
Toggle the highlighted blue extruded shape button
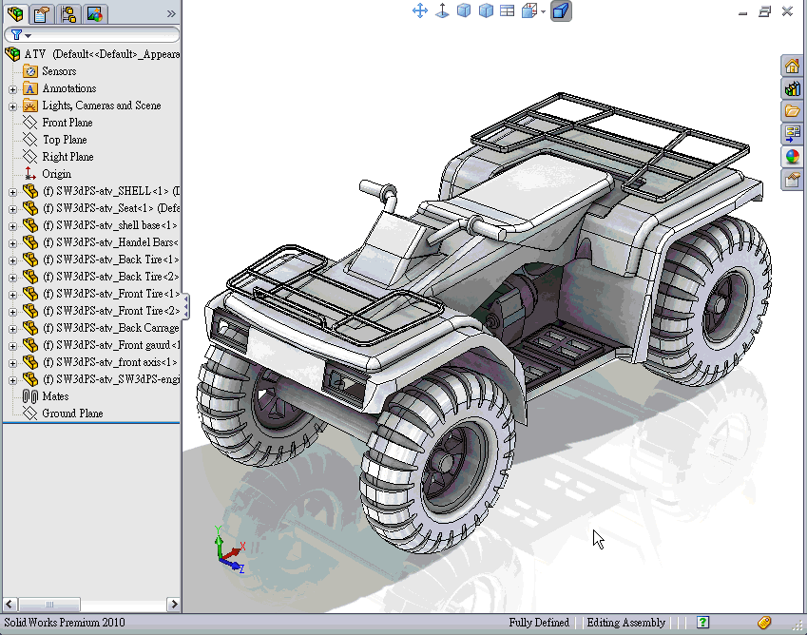(x=561, y=10)
